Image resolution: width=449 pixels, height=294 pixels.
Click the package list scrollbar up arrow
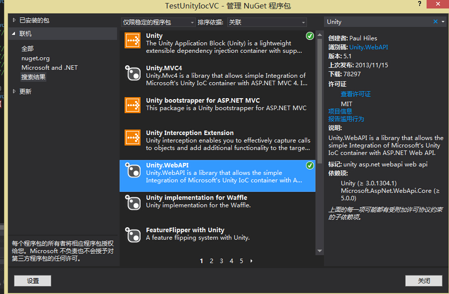[x=320, y=35]
